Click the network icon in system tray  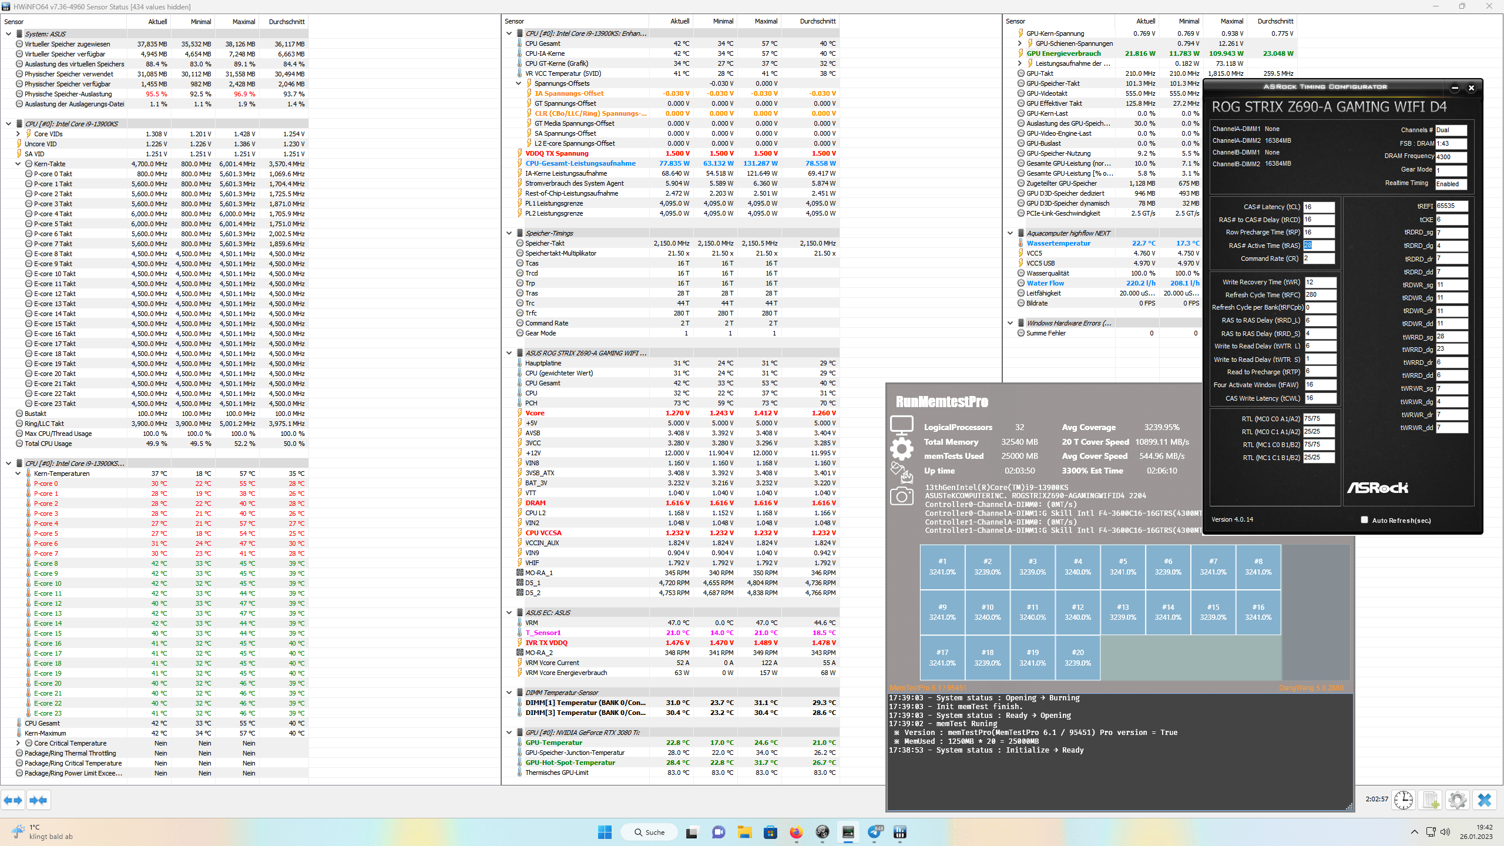1431,832
